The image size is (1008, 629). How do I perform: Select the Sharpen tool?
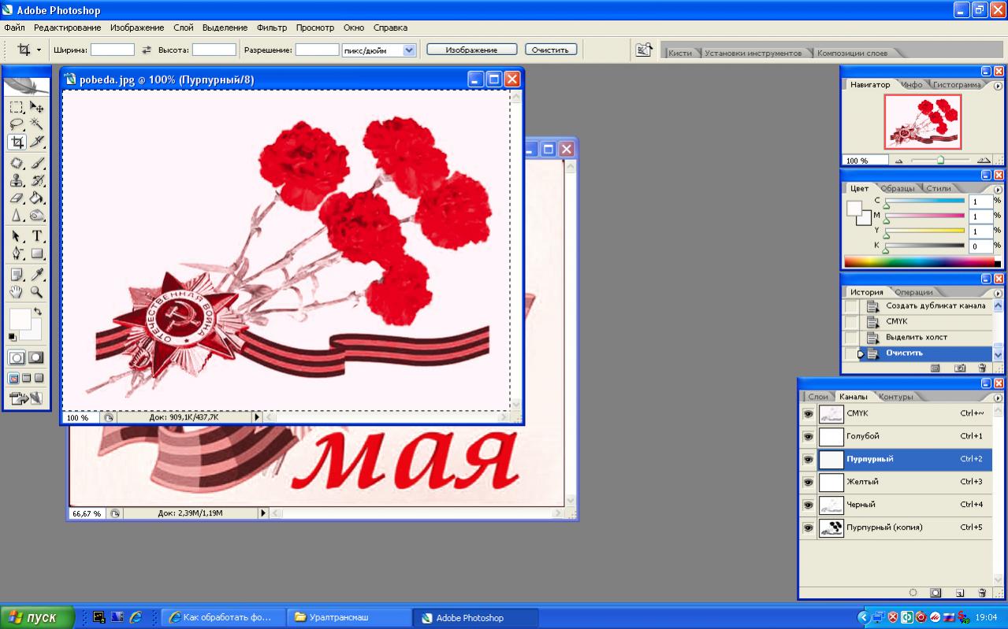coord(17,216)
